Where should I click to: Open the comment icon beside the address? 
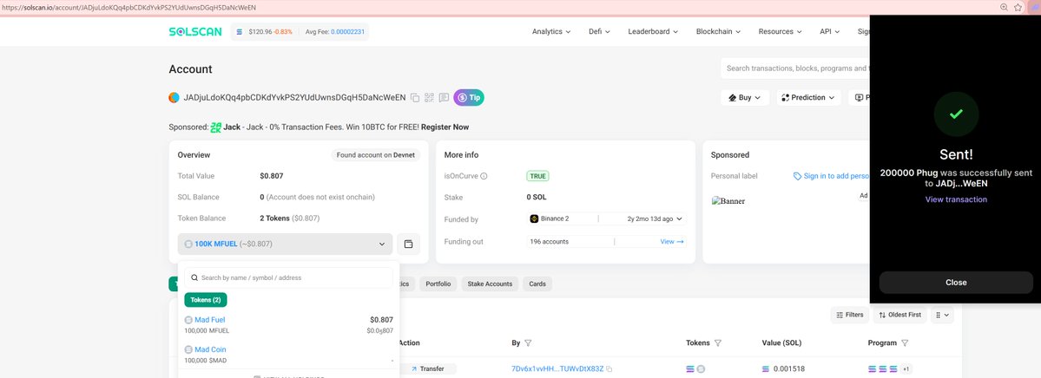(x=445, y=97)
